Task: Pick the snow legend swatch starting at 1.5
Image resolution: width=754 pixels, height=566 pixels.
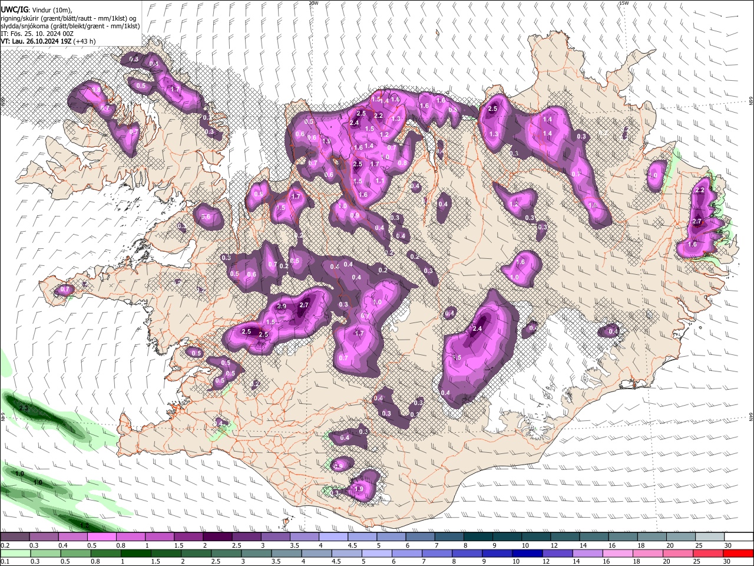Action: pyautogui.click(x=188, y=537)
